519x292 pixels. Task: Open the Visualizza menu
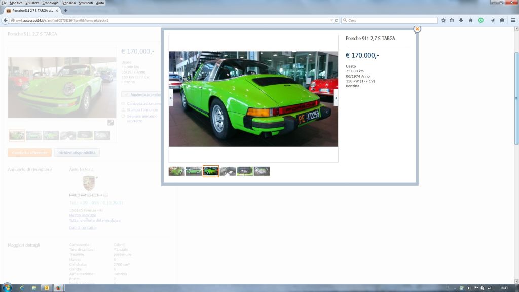[32, 3]
